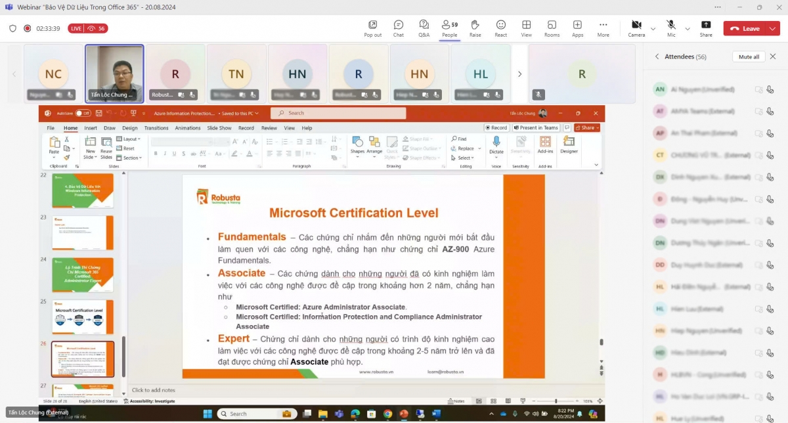Open the Leave options dropdown arrow
This screenshot has height=423, width=788.
pyautogui.click(x=773, y=29)
